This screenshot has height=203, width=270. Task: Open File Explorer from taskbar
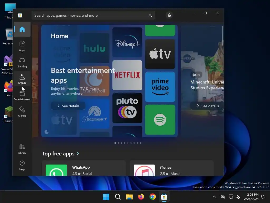pos(129,197)
